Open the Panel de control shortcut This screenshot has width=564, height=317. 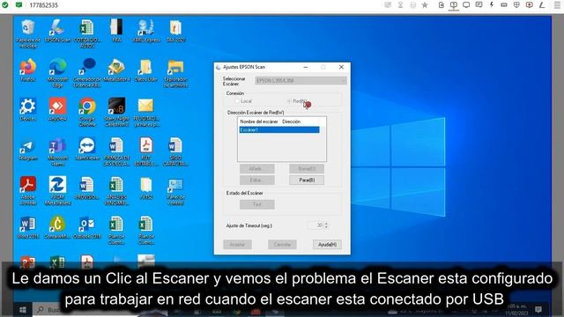175,192
